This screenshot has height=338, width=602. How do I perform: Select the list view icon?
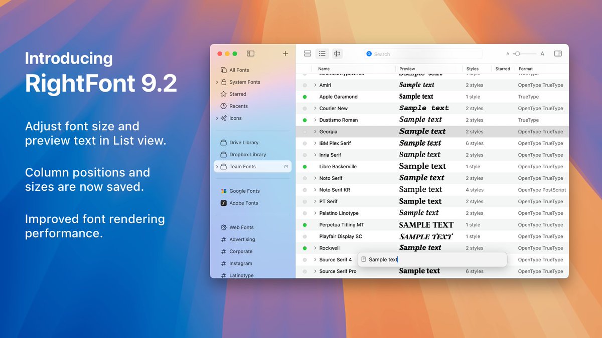322,54
